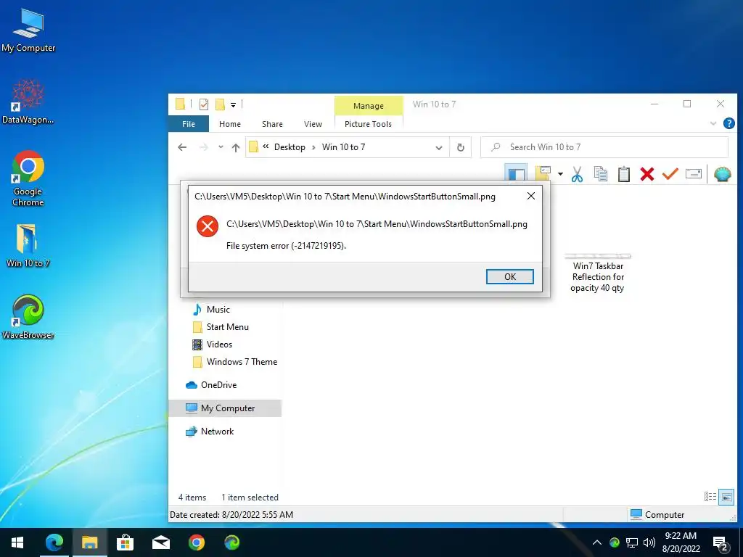Close the file system error dialog

point(531,196)
